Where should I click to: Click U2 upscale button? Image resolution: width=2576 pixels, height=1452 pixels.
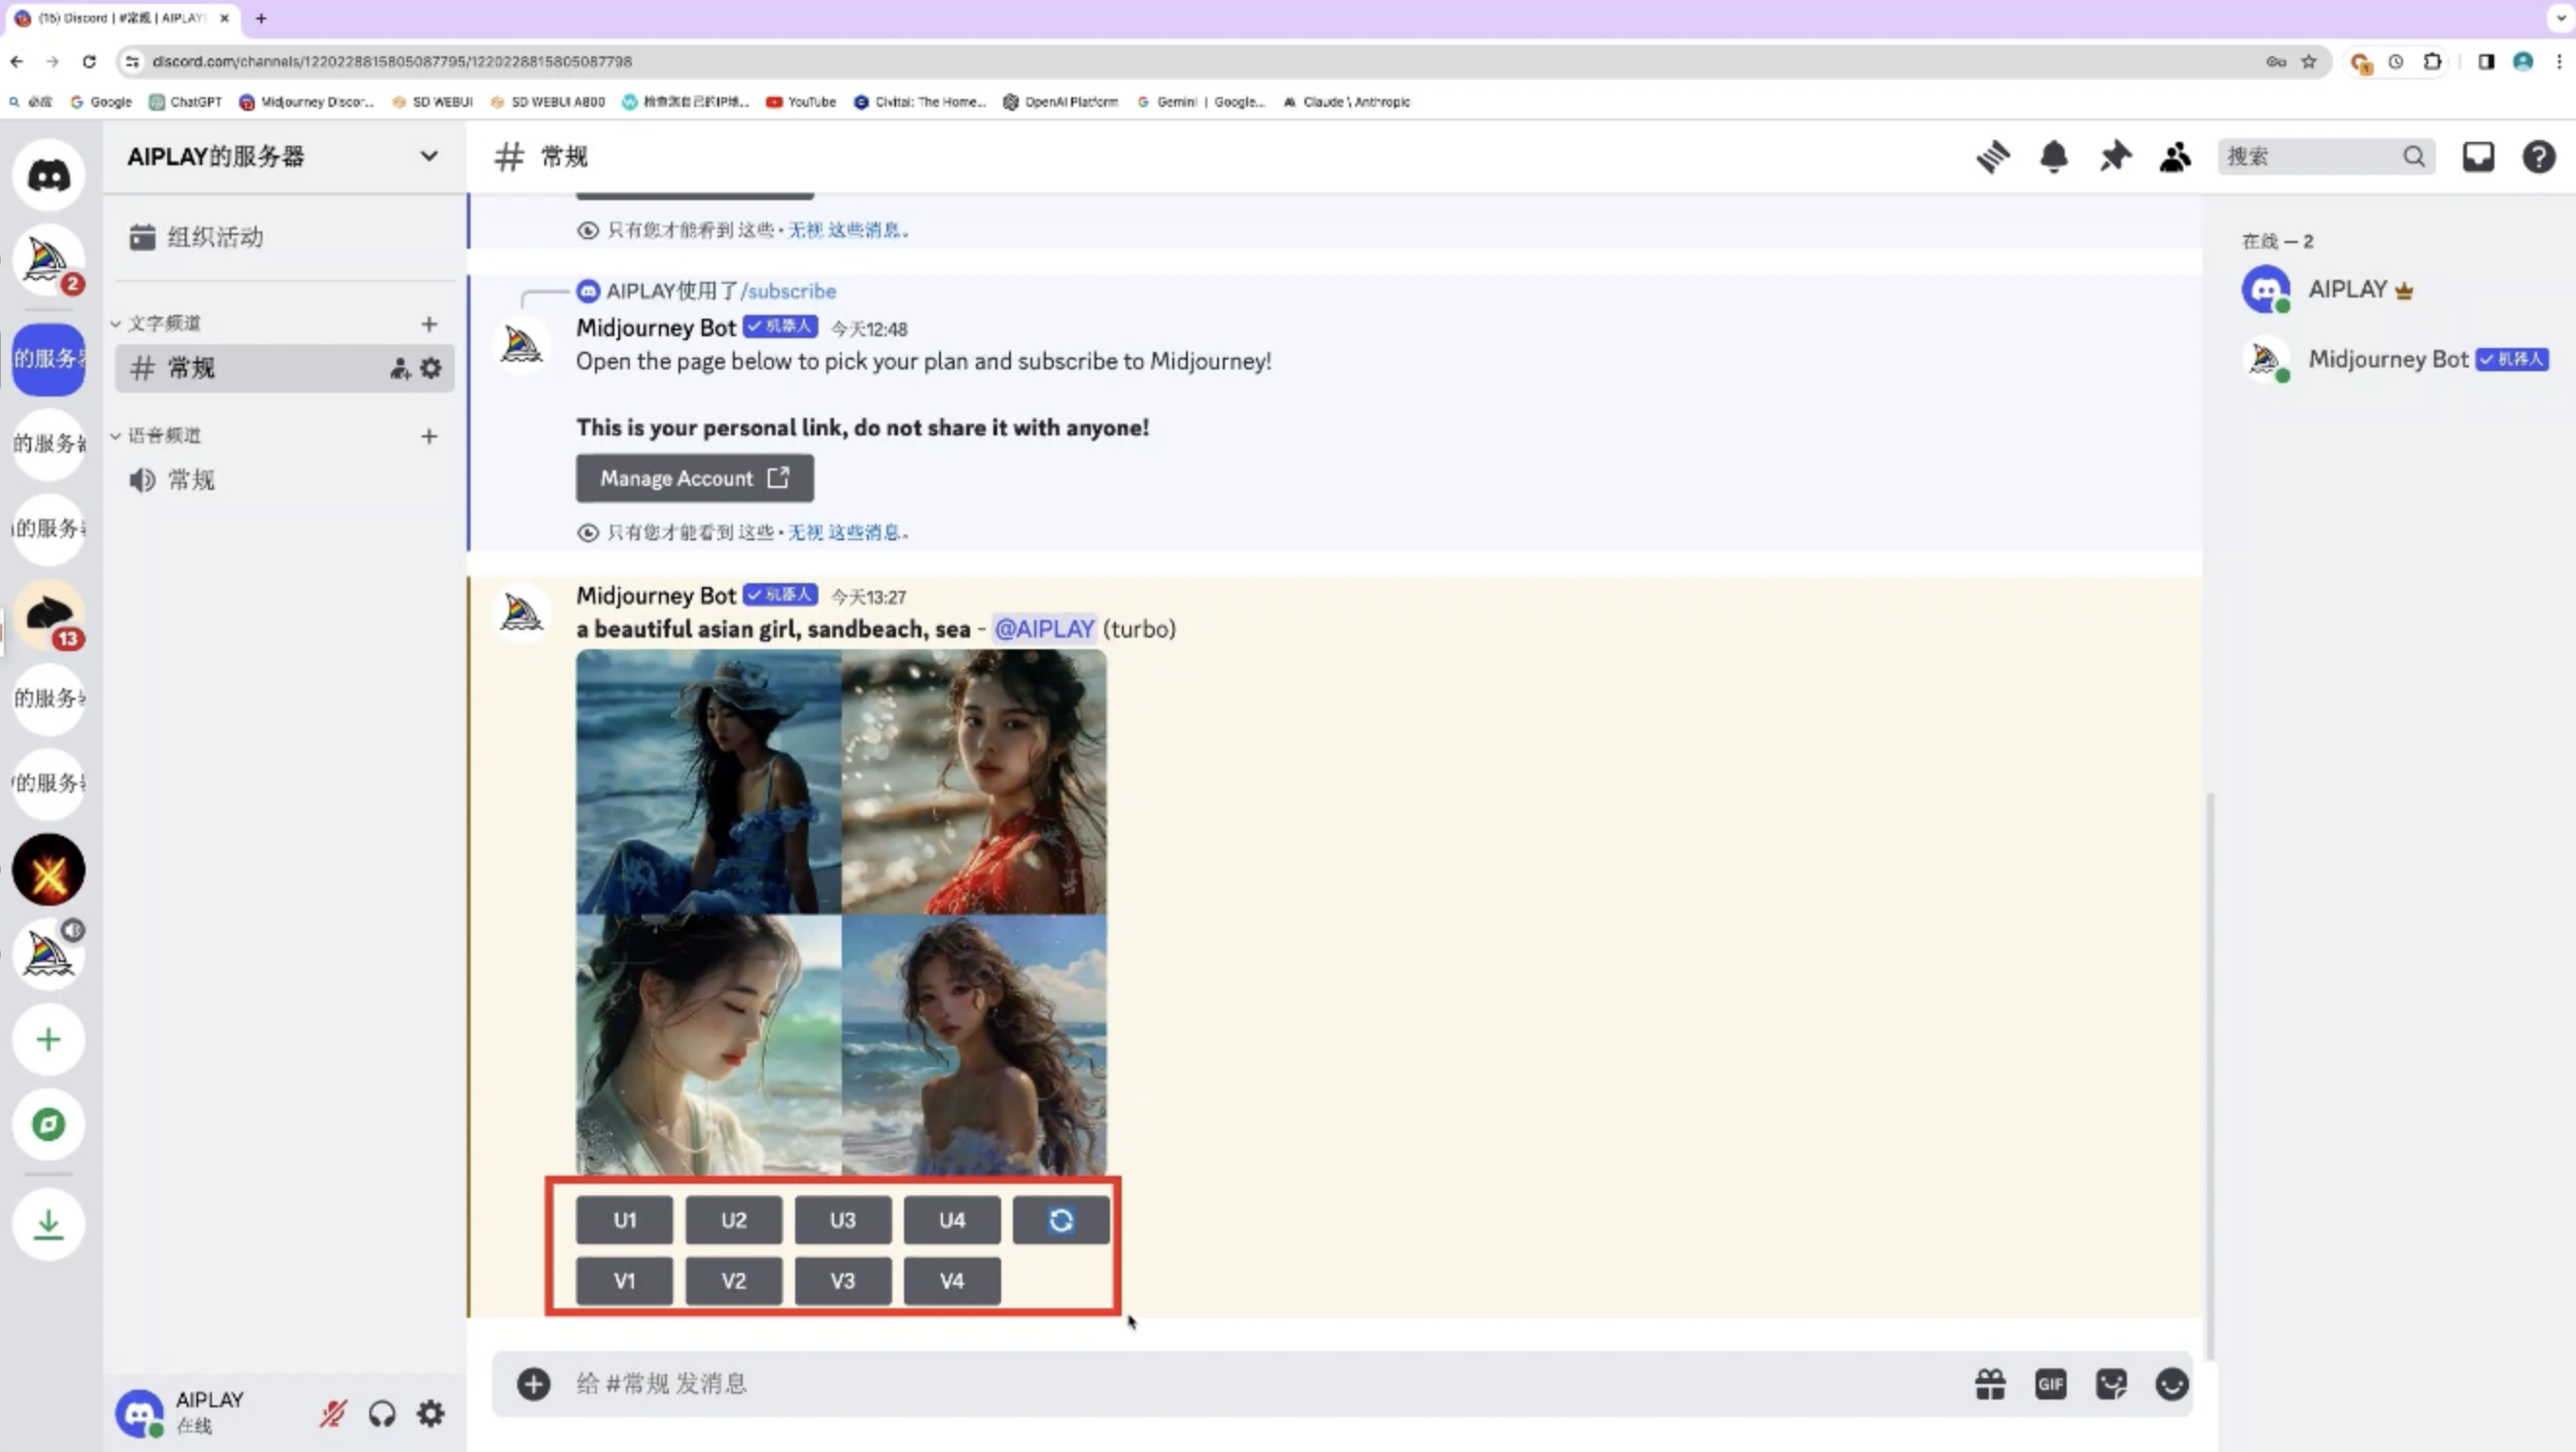733,1220
